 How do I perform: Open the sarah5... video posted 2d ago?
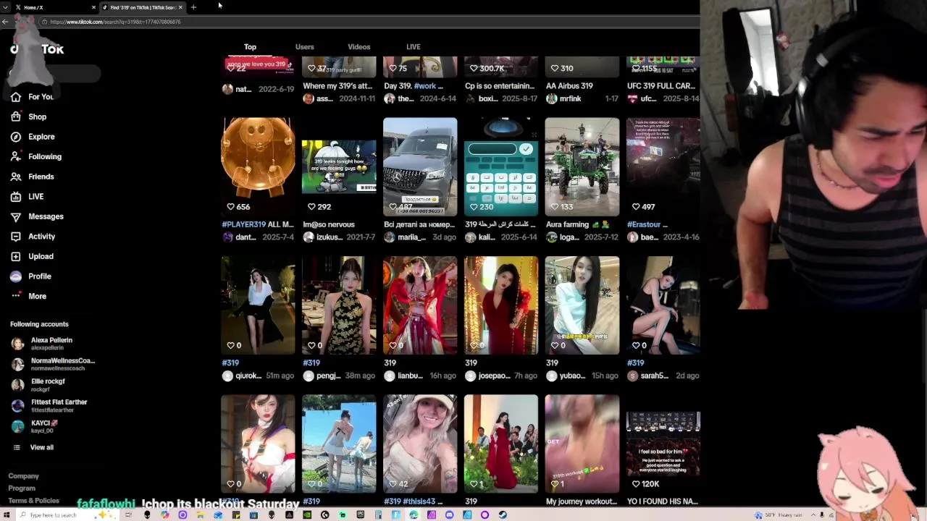pyautogui.click(x=663, y=305)
